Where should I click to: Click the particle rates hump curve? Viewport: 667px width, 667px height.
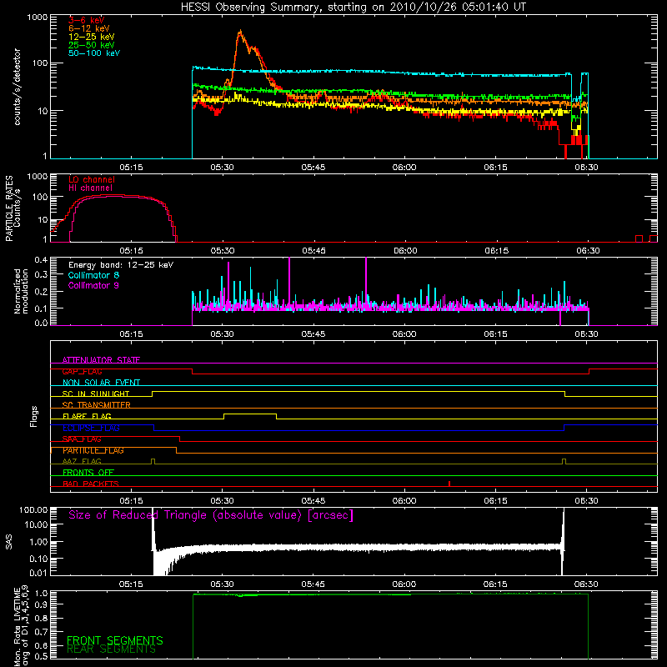point(115,196)
